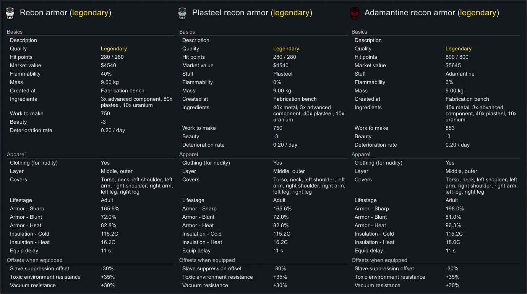
Task: Click the red Adamantine recon armor icon
Action: tap(355, 13)
